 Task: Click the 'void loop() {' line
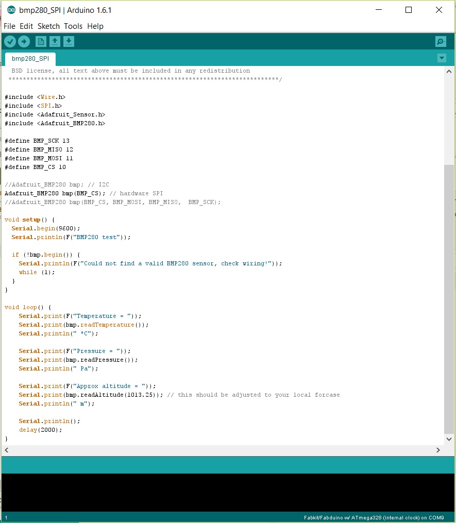click(x=28, y=307)
